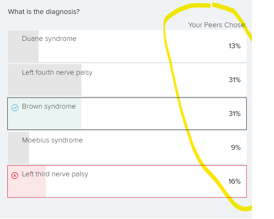
Task: Click the 31% value in the Brown syndrome row
Action: coord(234,114)
